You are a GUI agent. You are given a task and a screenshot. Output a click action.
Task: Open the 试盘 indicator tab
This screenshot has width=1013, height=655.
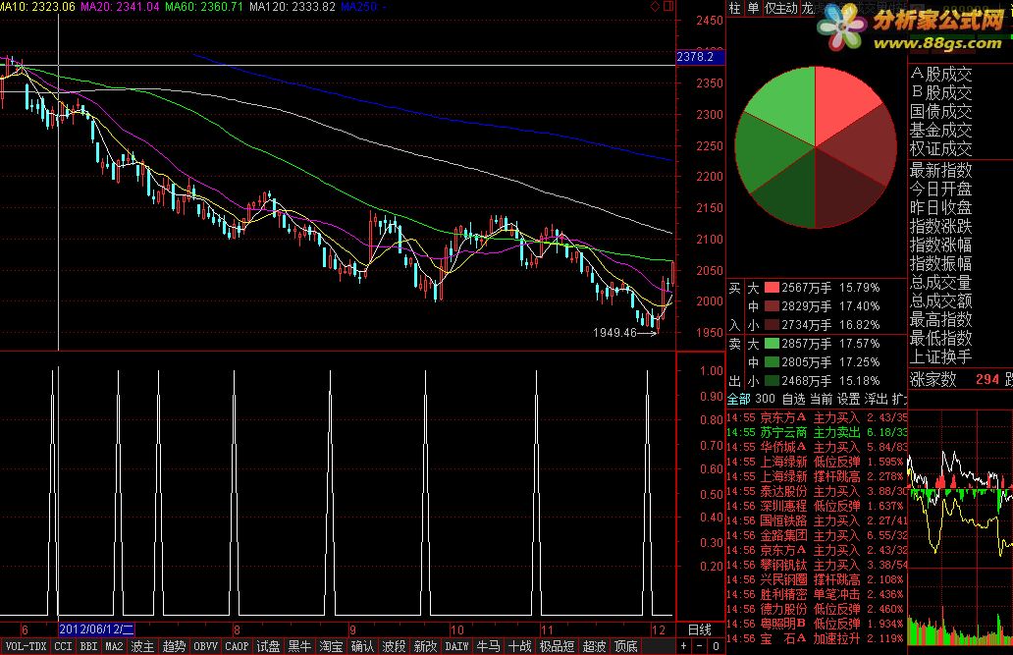pyautogui.click(x=268, y=646)
